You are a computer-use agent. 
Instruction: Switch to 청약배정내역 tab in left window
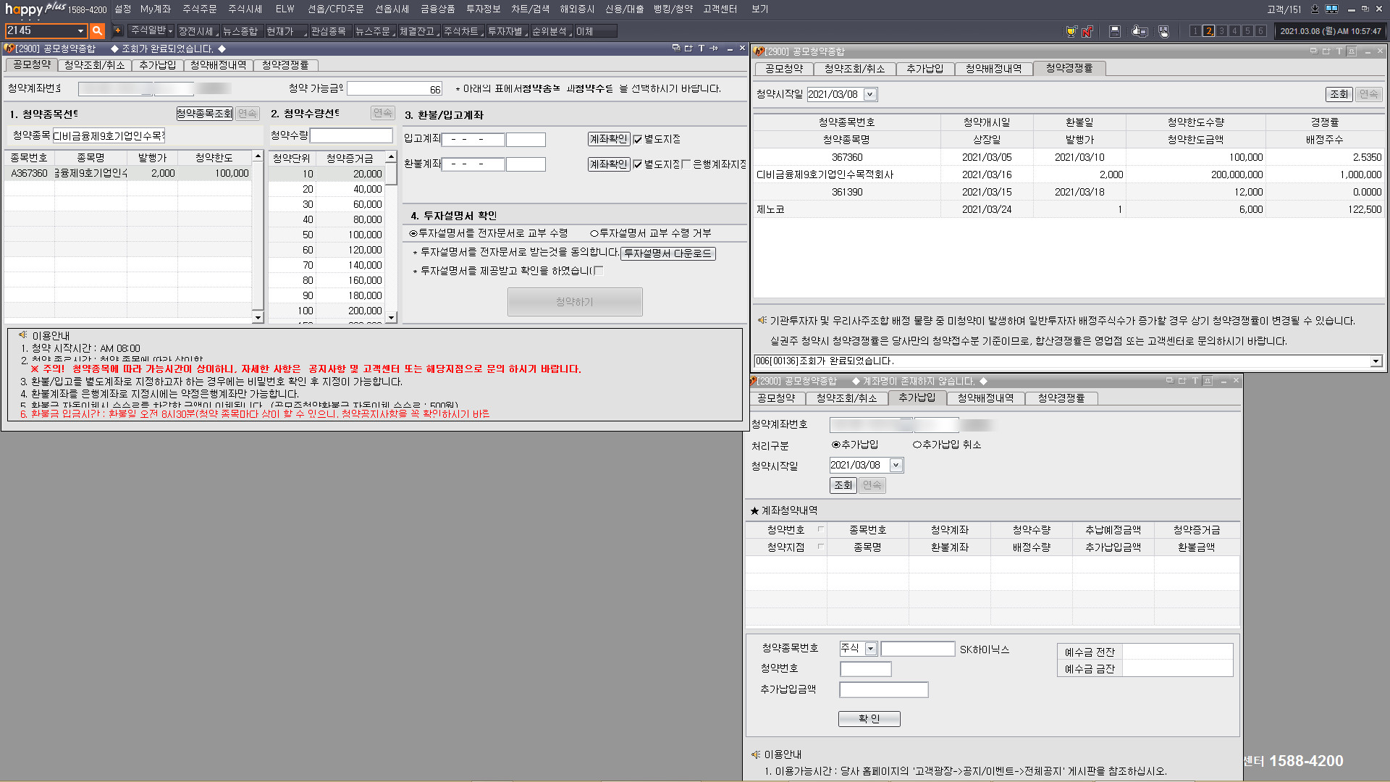point(218,65)
